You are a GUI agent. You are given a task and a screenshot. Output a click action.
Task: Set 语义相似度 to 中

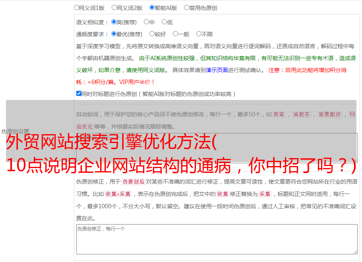(x=146, y=22)
